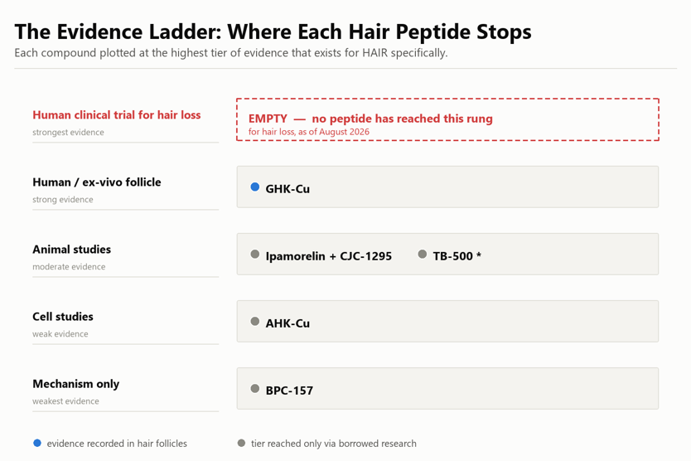Select the TB-500 * label
The image size is (691, 461).
[457, 256]
